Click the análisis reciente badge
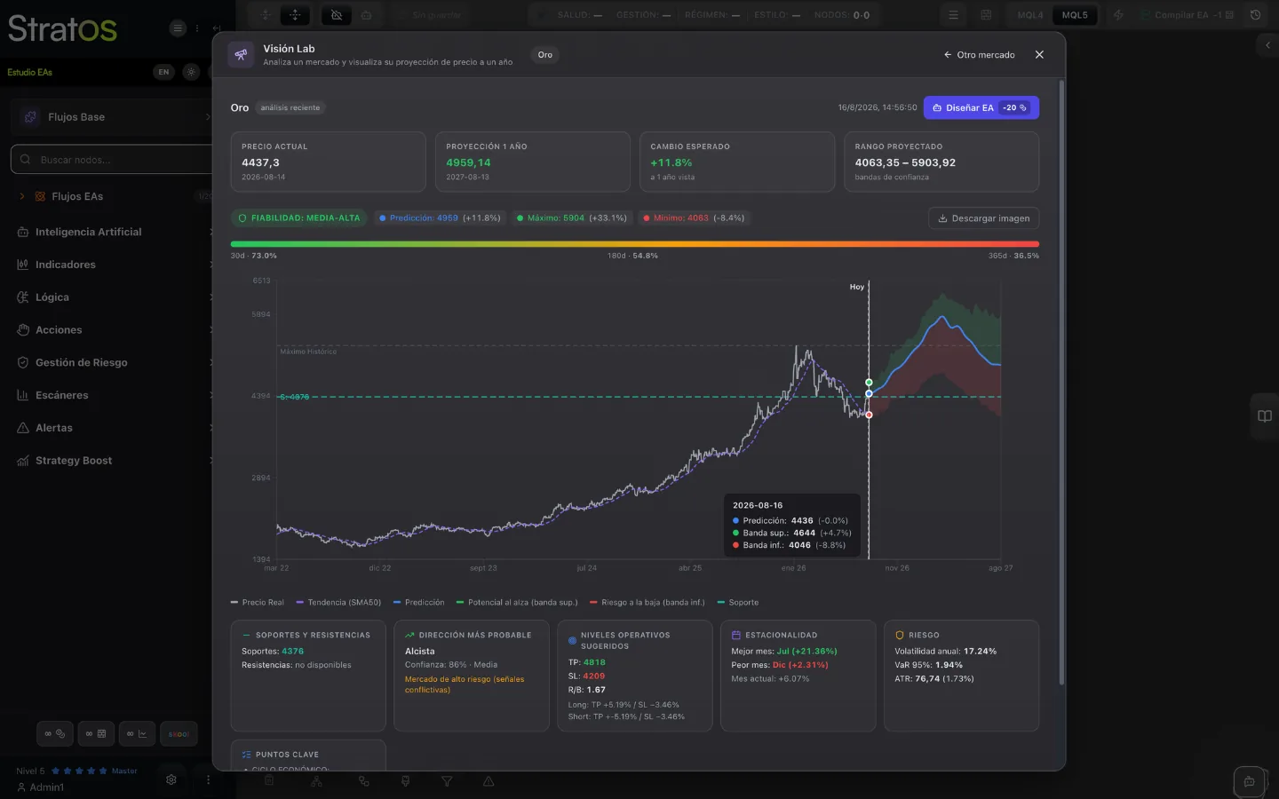The height and width of the screenshot is (799, 1279). click(290, 107)
